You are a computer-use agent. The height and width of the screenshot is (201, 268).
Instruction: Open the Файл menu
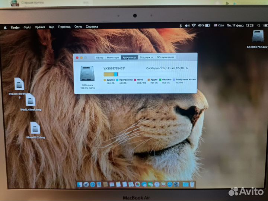tap(27, 27)
